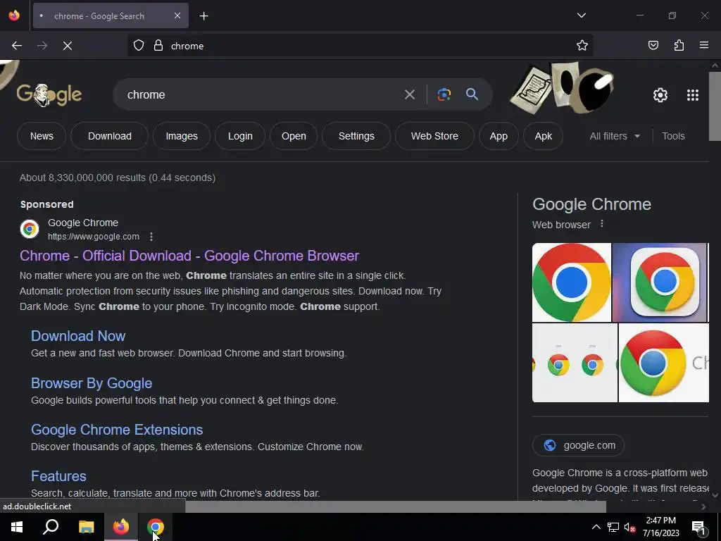Viewport: 721px width, 541px height.
Task: Show hidden system tray icons
Action: (596, 527)
